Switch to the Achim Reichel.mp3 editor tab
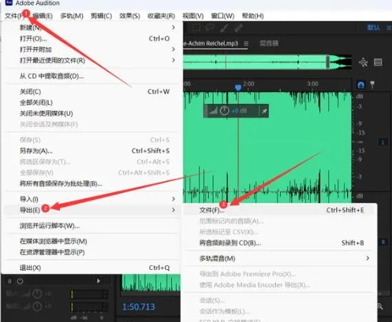 click(211, 43)
